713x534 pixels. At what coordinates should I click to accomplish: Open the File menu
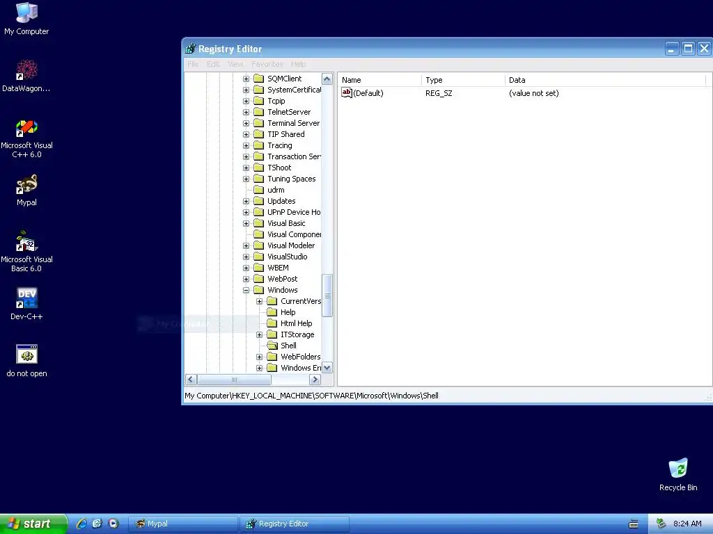point(193,64)
